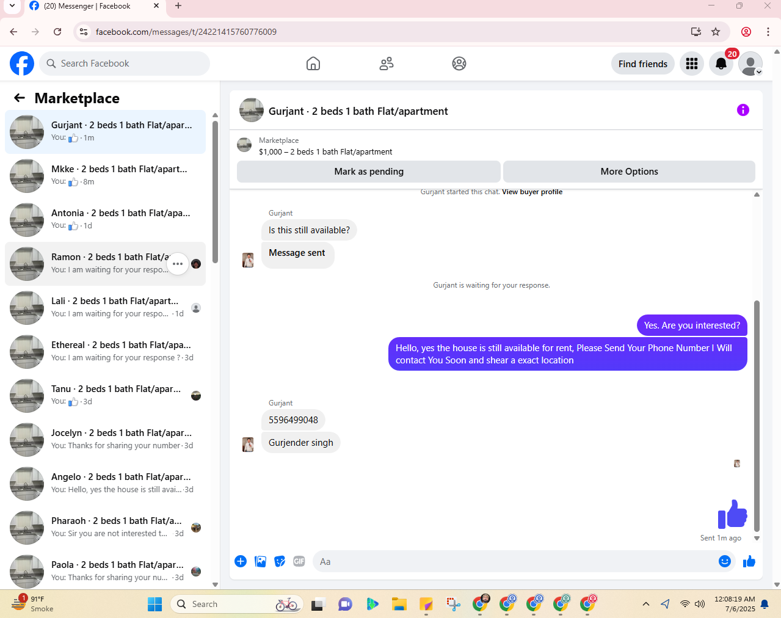
Task: Open View buyer profile link
Action: 532,192
